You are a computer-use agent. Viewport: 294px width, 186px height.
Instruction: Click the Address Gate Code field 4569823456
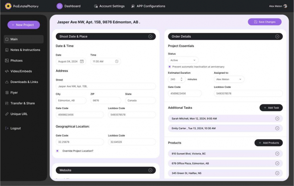pos(80,115)
